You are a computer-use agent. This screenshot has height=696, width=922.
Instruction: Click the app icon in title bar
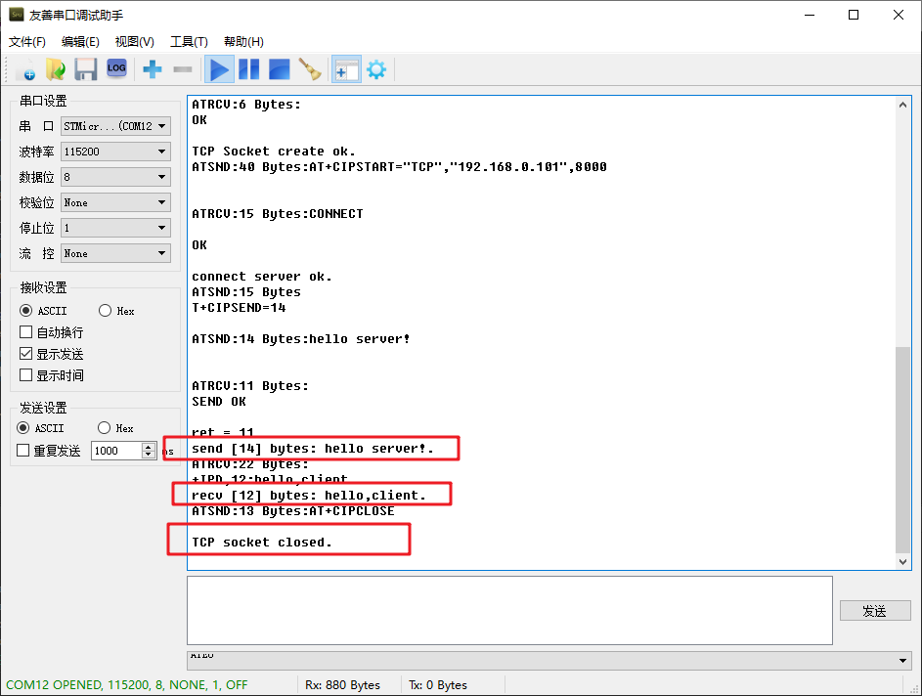(16, 15)
